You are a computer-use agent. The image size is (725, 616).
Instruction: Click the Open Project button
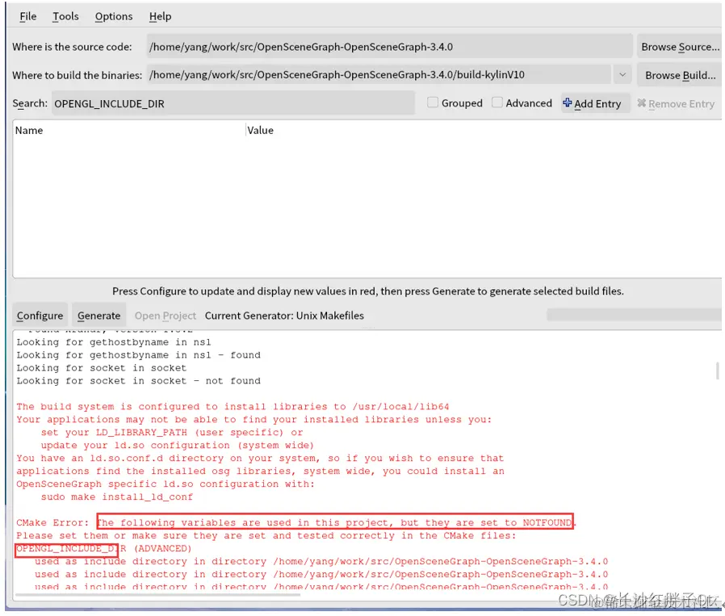click(165, 316)
